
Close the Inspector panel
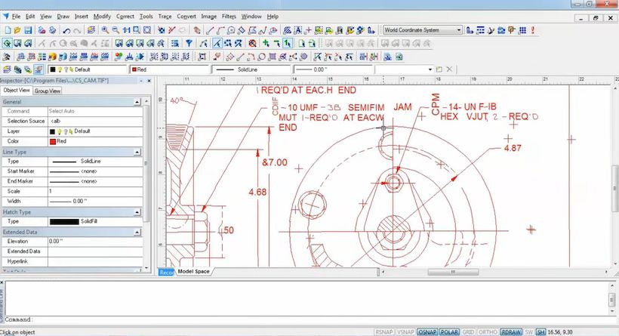[149, 81]
